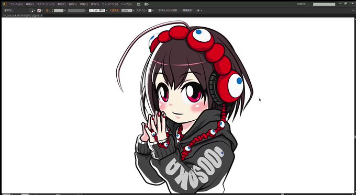Open the selection options icon dropdown
Image resolution: width=356 pixels, height=195 pixels.
199,10
